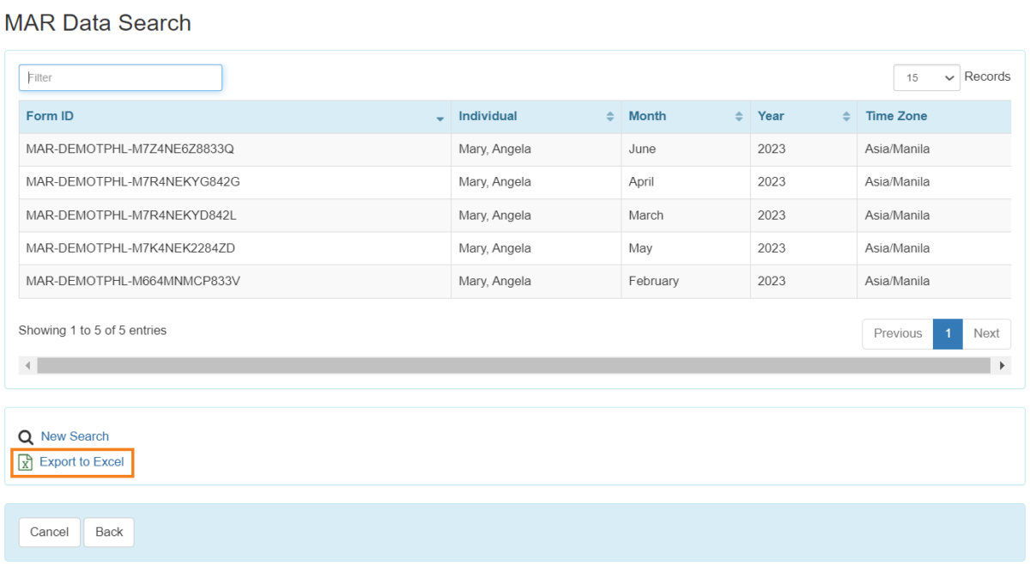Image resolution: width=1030 pixels, height=566 pixels.
Task: Click the sort arrows on the Individual column
Action: [x=611, y=116]
